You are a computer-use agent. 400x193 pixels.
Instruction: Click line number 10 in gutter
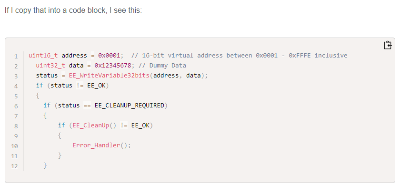14,146
